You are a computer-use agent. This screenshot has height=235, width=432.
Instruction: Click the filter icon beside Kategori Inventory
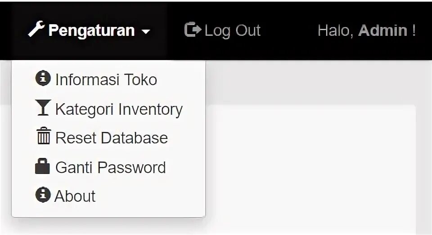click(x=43, y=108)
